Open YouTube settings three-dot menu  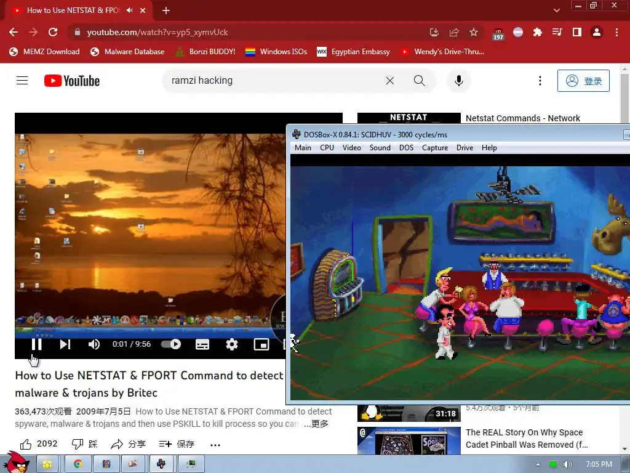point(540,81)
